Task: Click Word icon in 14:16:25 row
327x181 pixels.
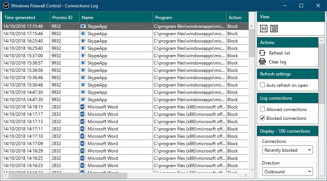Action: pyautogui.click(x=83, y=158)
